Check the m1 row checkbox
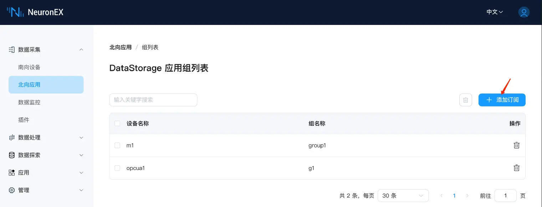This screenshot has width=542, height=207. point(117,145)
